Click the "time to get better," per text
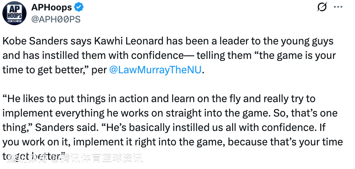This screenshot has width=355, height=169. tap(54, 69)
